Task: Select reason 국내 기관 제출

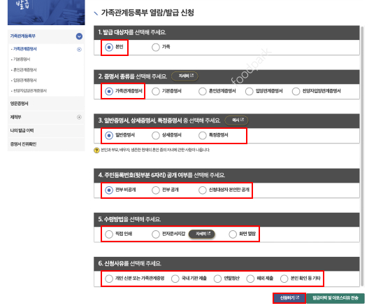Action: pyautogui.click(x=175, y=279)
